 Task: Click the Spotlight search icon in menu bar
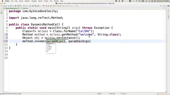146,1
